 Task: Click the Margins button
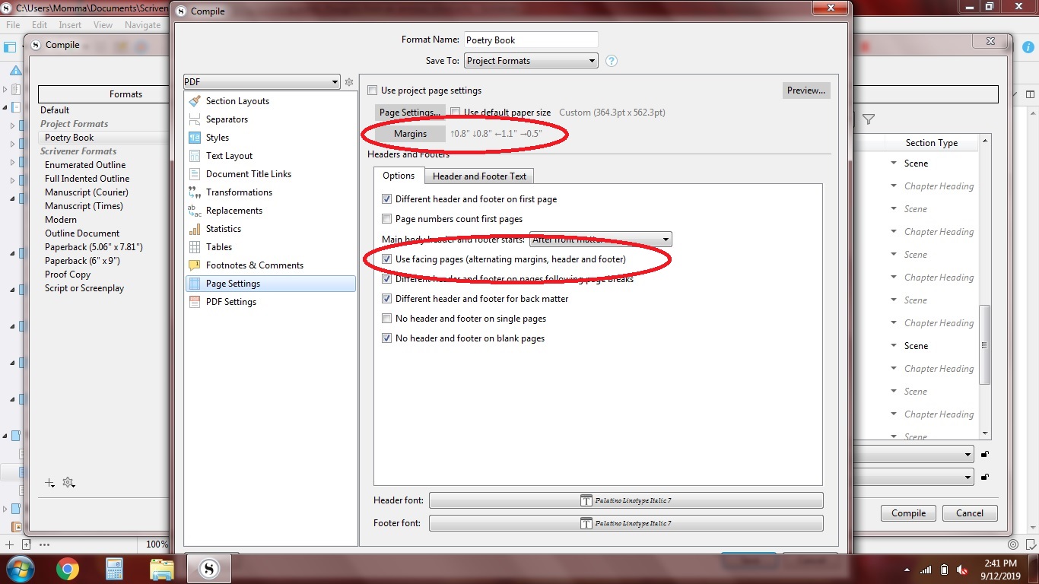pos(410,134)
